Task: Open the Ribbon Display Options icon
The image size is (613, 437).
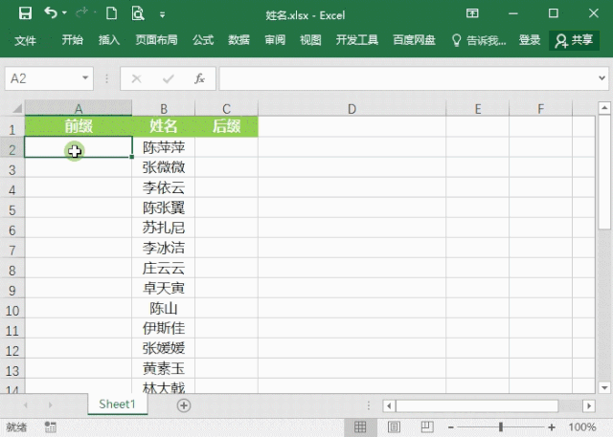Action: (472, 13)
